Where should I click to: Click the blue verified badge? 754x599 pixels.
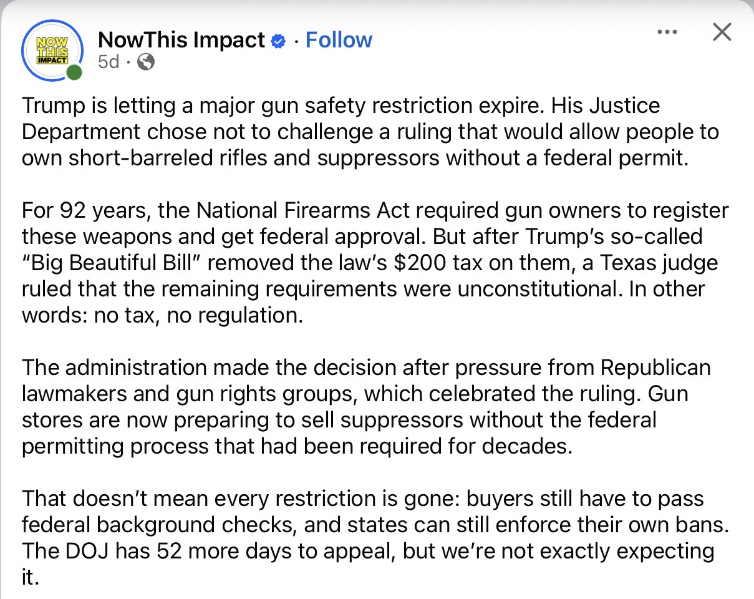[279, 41]
